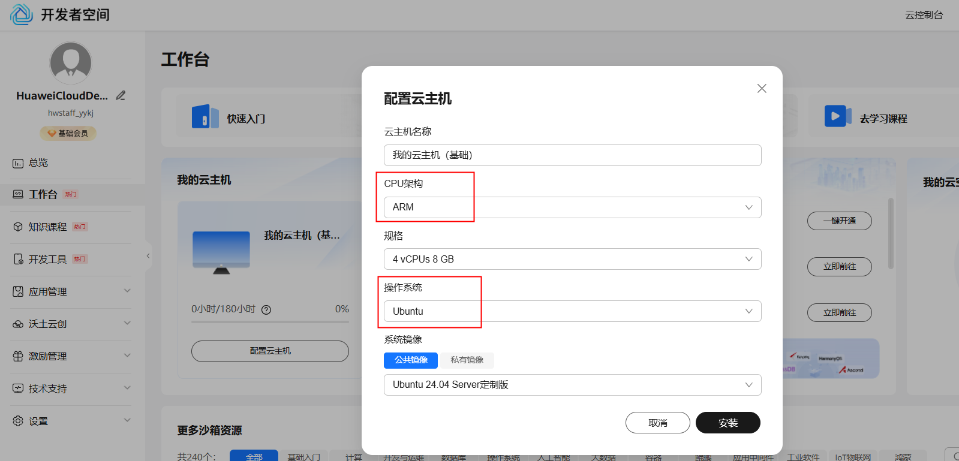
Task: Select the 知识课程 cube icon
Action: (18, 227)
